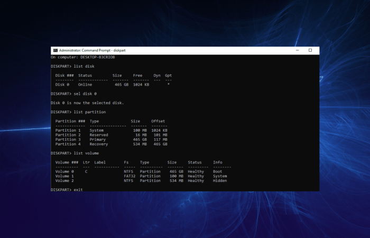370x238 pixels.
Task: Click the 'Recovery' type of Partition 4
Action: click(99, 144)
